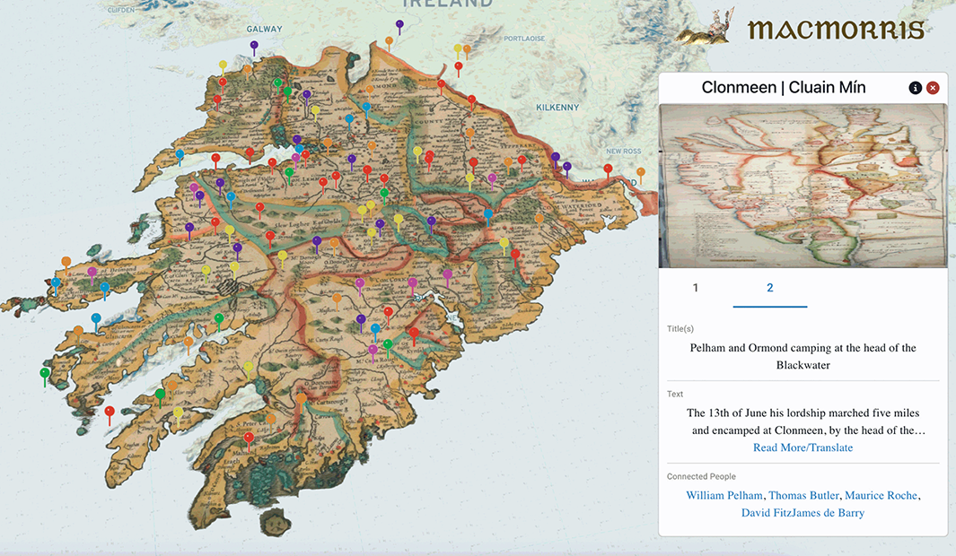Click the KILKENNY map label
Screen dimensions: 956x556
tap(557, 108)
